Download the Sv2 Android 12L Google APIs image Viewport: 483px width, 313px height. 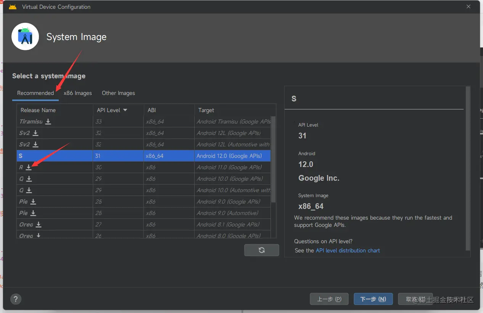[x=35, y=133]
